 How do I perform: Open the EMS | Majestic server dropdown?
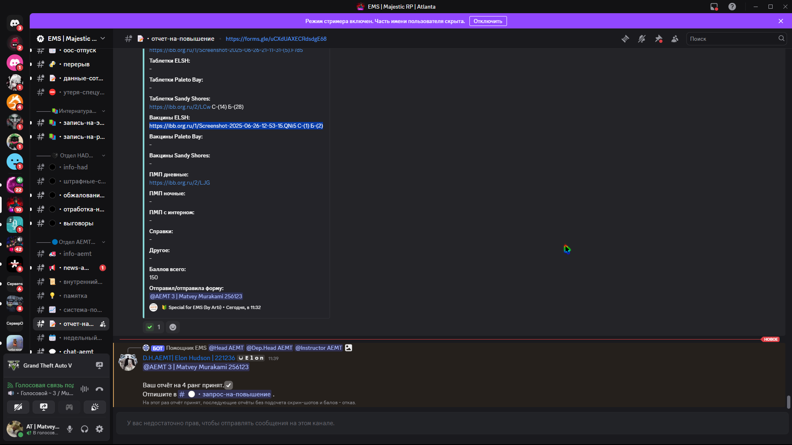(x=71, y=38)
